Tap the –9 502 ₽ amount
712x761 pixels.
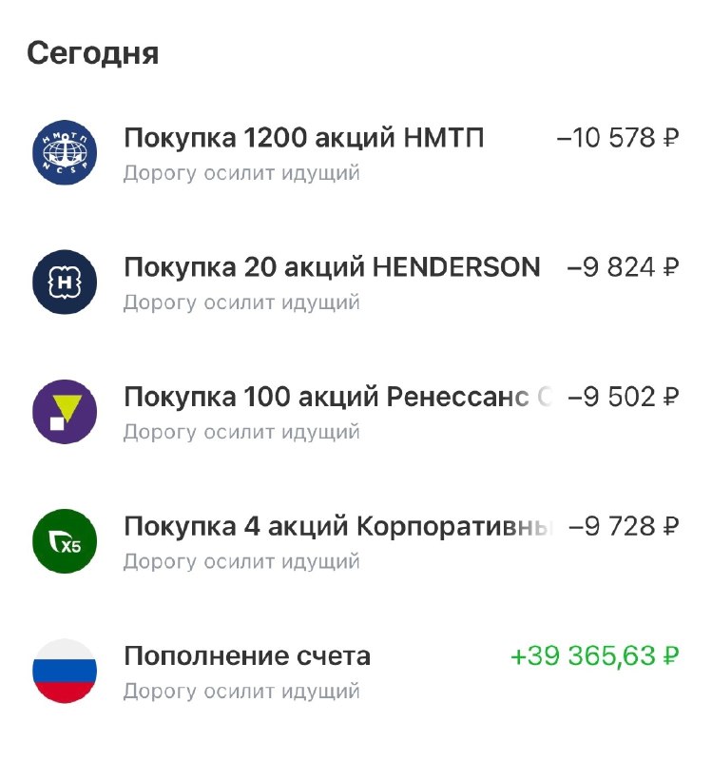pyautogui.click(x=623, y=398)
